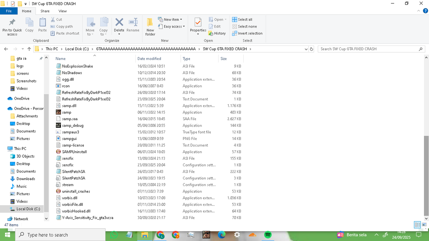Image resolution: width=429 pixels, height=241 pixels.
Task: Open the Easy access dropdown
Action: [x=171, y=26]
